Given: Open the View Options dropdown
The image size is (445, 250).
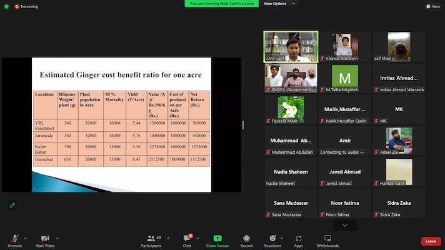Looking at the screenshot, I should [276, 4].
